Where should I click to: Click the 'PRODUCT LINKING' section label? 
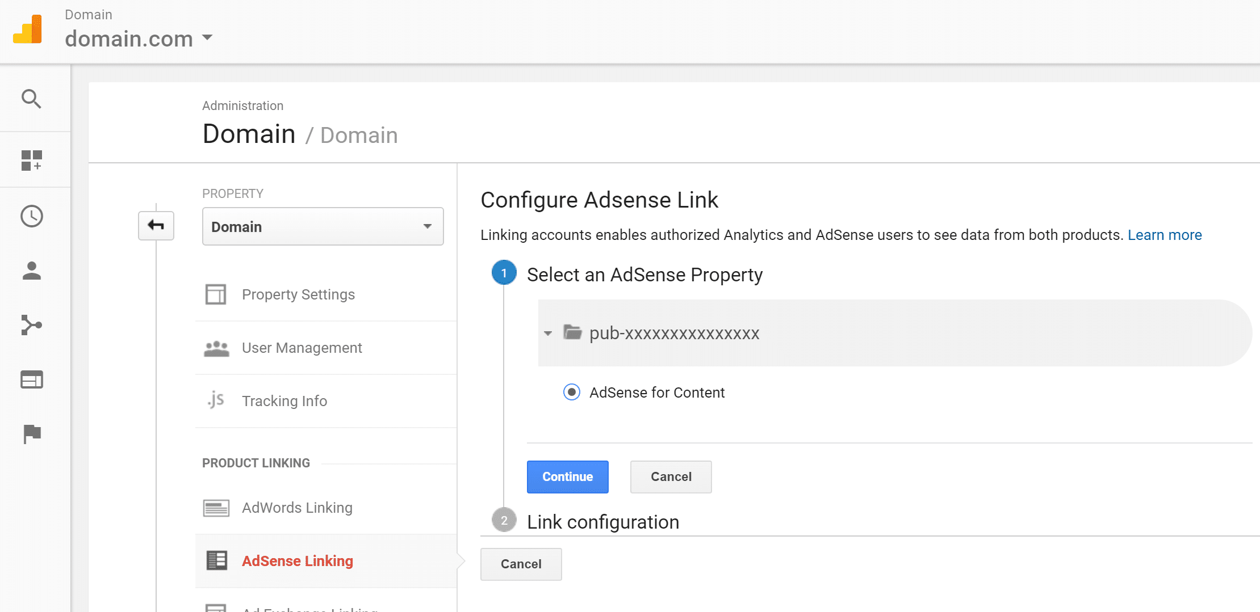point(256,463)
